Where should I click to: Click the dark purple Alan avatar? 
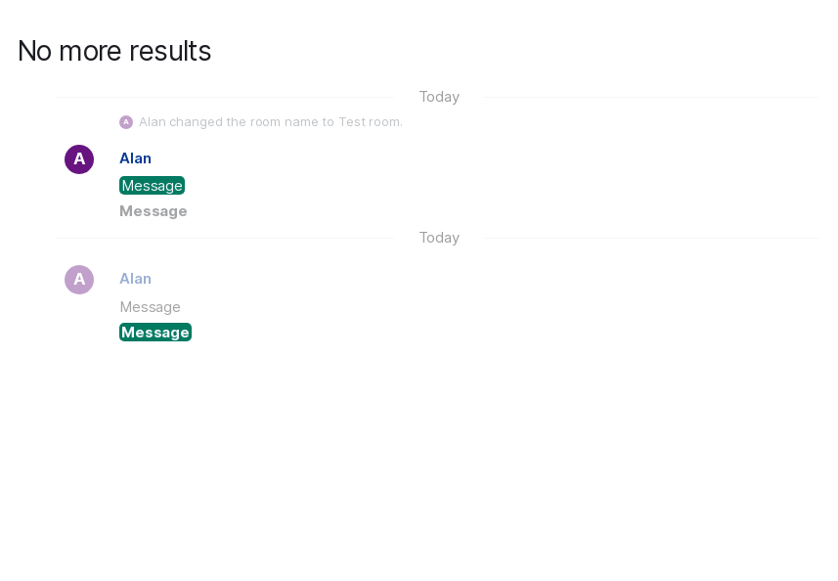[x=79, y=159]
